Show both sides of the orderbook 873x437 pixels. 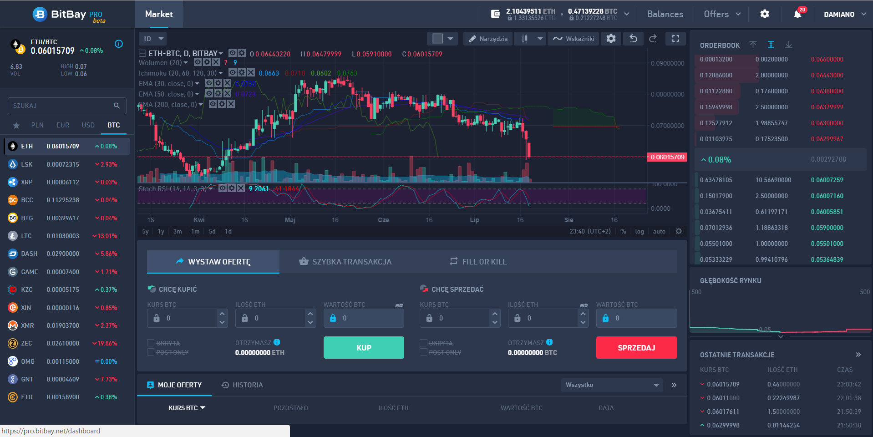click(x=771, y=45)
